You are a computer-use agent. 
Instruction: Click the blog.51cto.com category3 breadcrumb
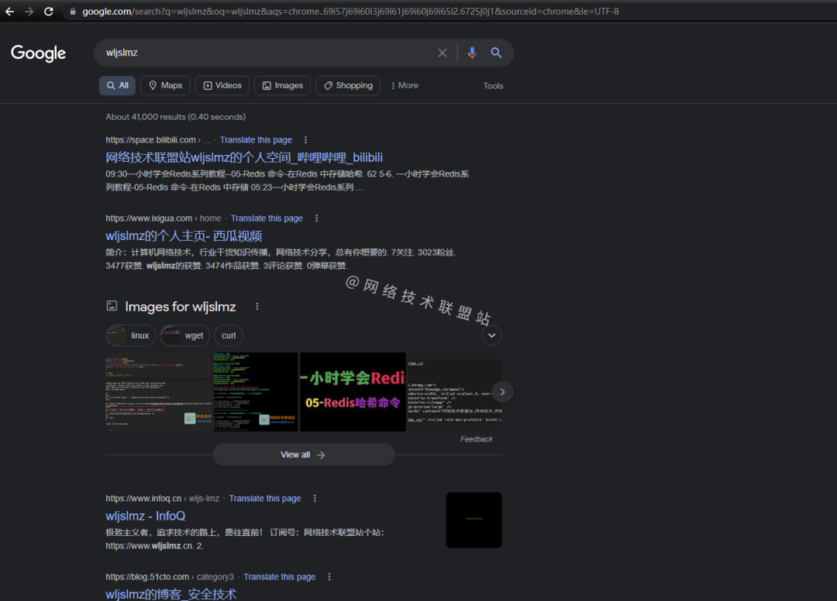click(170, 576)
